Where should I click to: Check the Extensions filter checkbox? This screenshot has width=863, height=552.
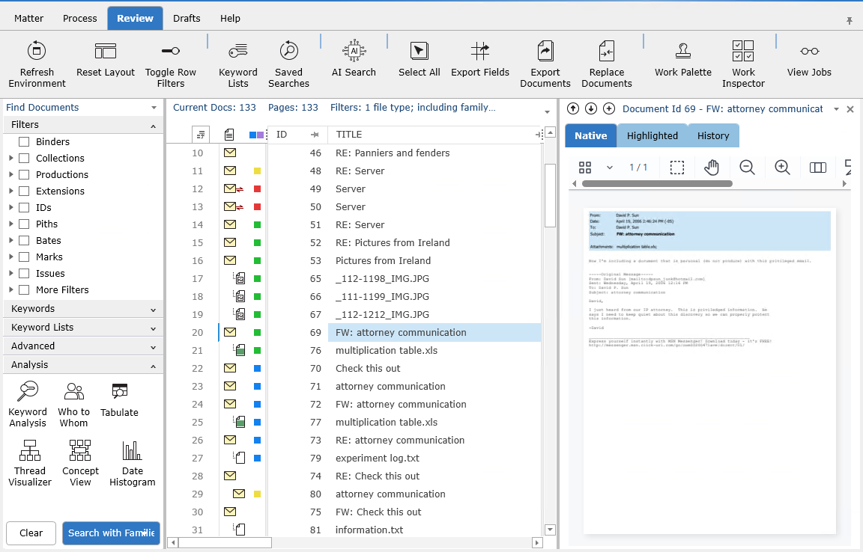[24, 191]
